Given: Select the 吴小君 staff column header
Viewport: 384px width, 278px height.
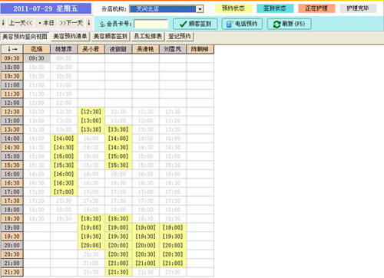Looking at the screenshot, I should 91,49.
